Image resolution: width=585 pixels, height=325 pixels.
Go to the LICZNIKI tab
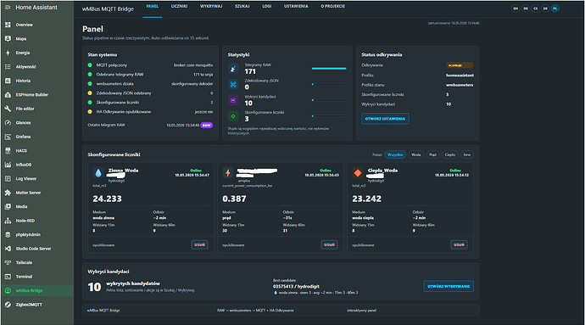pyautogui.click(x=179, y=6)
